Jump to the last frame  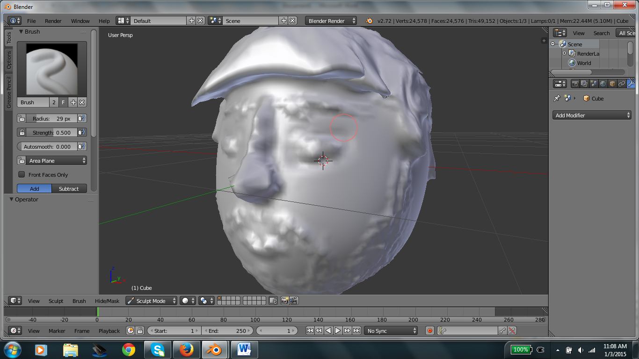click(356, 330)
